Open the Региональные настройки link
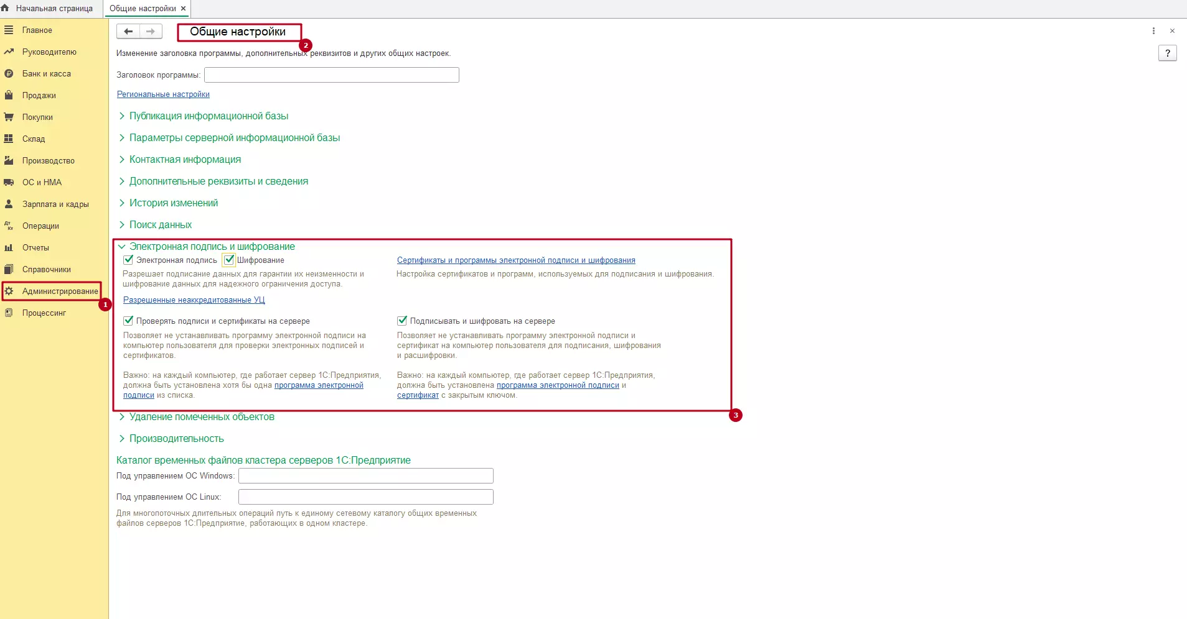Image resolution: width=1187 pixels, height=619 pixels. click(x=163, y=94)
